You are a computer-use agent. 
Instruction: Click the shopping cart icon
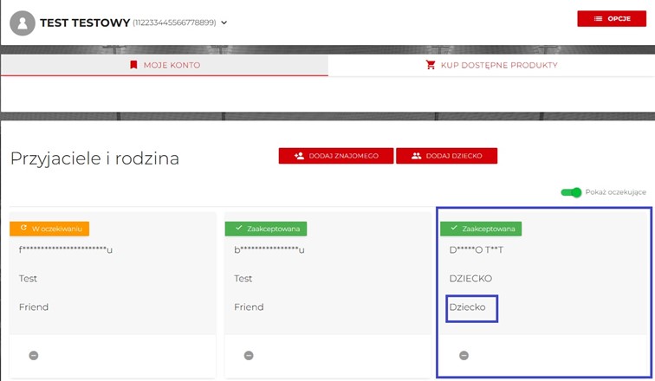(x=431, y=65)
